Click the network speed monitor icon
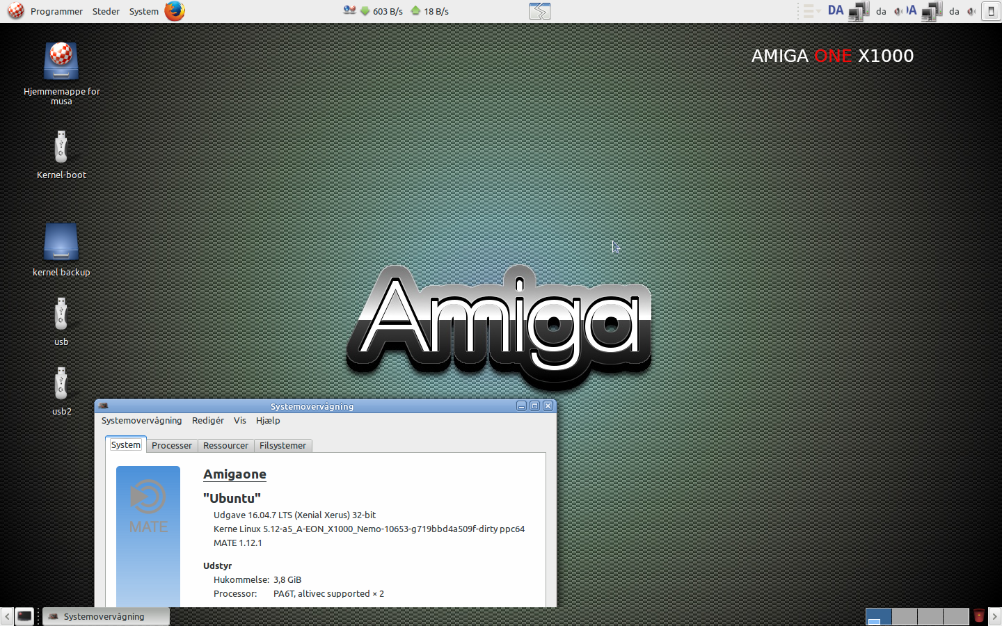This screenshot has height=626, width=1002. [349, 11]
